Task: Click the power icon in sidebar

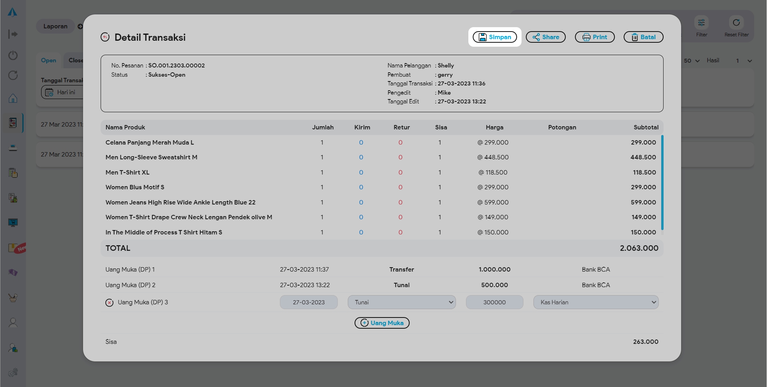Action: point(13,55)
